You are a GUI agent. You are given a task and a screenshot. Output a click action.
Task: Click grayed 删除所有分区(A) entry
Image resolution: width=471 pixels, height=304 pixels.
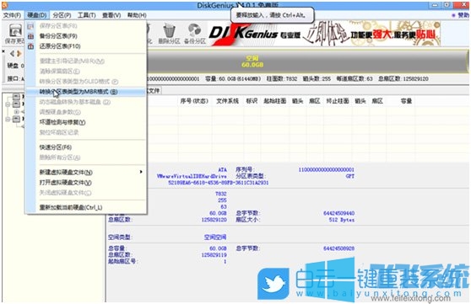click(60, 157)
